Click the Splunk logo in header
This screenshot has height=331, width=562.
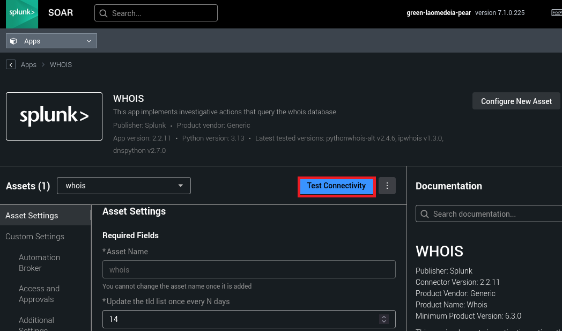click(x=22, y=13)
